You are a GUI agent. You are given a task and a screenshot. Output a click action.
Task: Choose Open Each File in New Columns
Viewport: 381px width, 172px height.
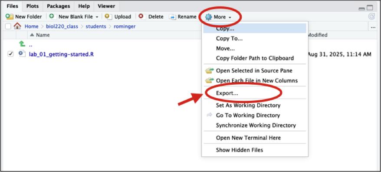coord(255,80)
